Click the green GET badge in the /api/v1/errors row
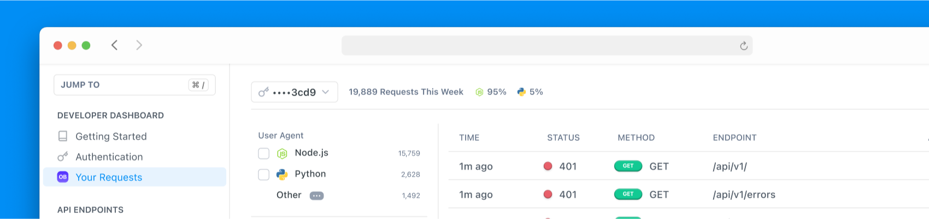Image resolution: width=929 pixels, height=219 pixels. [x=628, y=194]
